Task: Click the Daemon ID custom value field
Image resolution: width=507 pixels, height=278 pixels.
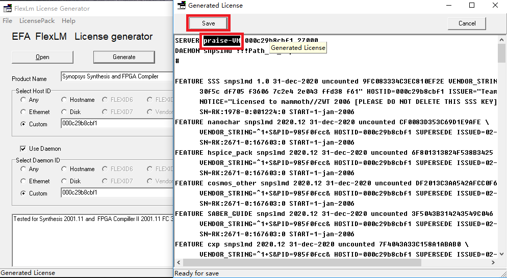Action: tap(117, 193)
